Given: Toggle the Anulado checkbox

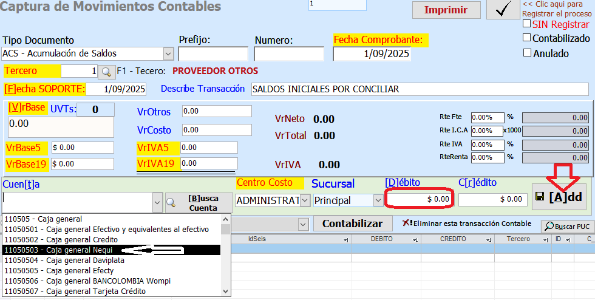Looking at the screenshot, I should (527, 53).
